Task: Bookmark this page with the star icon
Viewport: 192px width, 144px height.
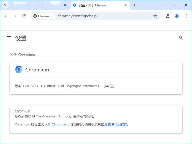Action: pos(155,16)
